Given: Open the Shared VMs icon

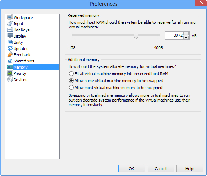Looking at the screenshot, I should click(10, 61).
